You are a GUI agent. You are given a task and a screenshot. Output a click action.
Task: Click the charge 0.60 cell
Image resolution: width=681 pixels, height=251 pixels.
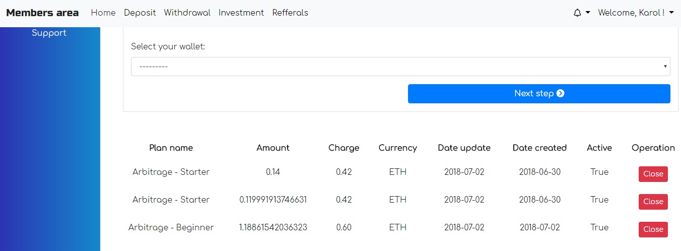point(344,227)
